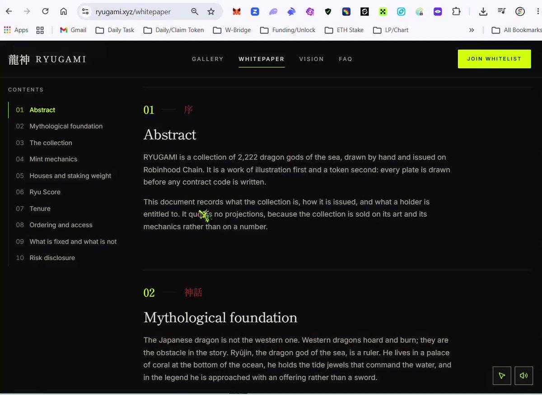
Task: Open the Extensions puzzle menu
Action: [x=456, y=12]
